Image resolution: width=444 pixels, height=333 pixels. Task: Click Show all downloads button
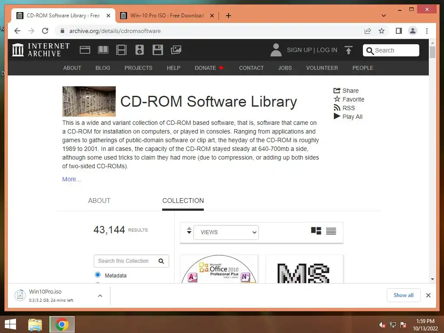click(x=404, y=295)
